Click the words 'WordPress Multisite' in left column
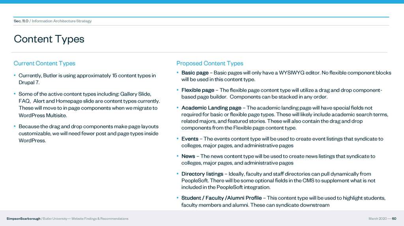Viewport: 404px width, 226px height. tap(43, 115)
